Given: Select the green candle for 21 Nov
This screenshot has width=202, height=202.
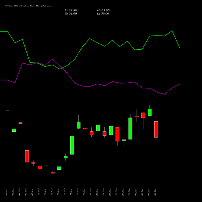Looking at the screenshot, I should [x=98, y=128].
